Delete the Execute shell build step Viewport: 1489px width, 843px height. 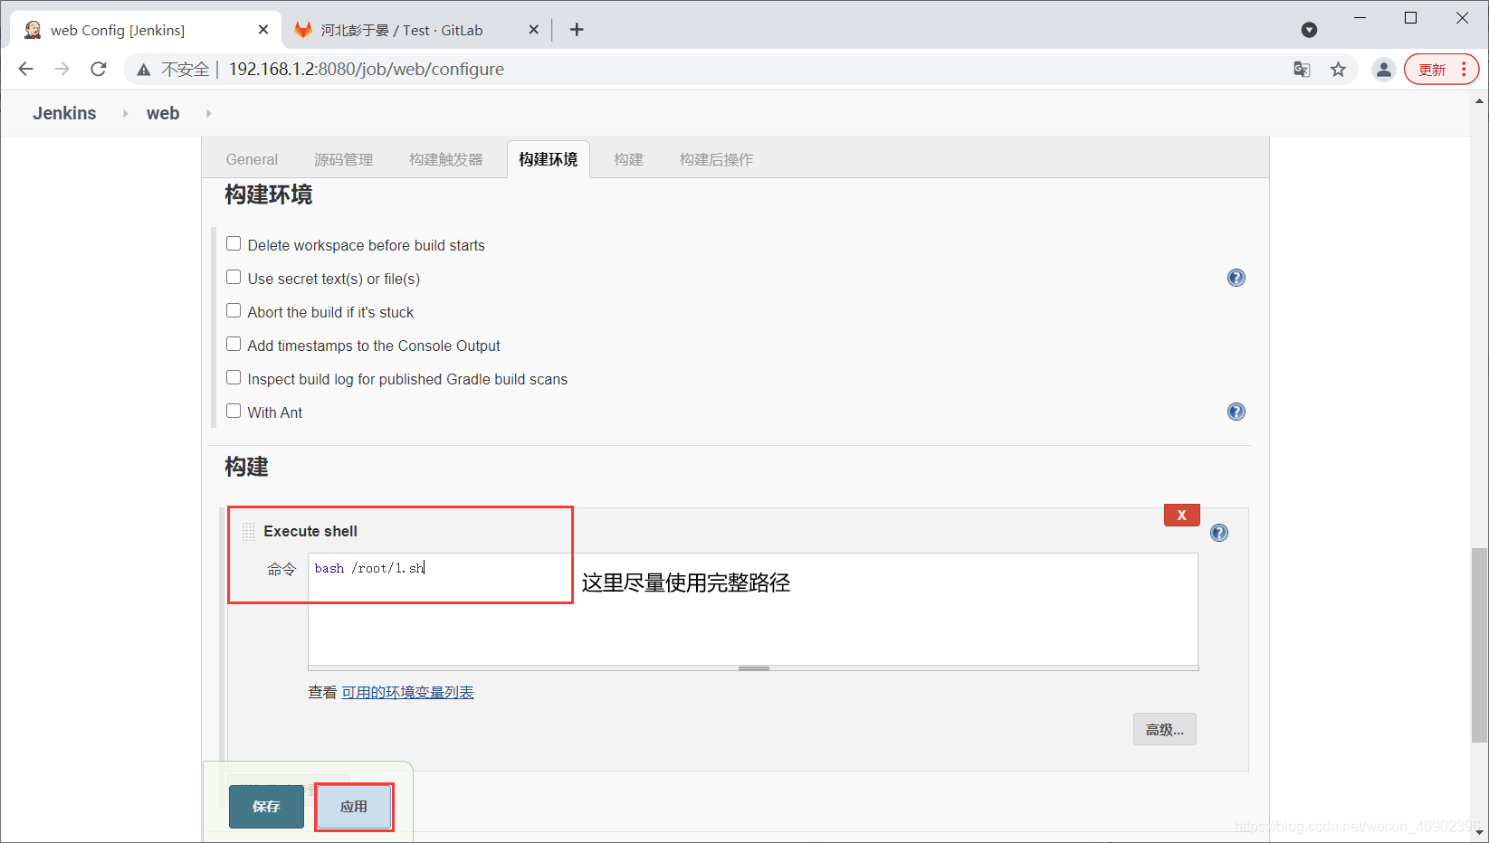1182,515
